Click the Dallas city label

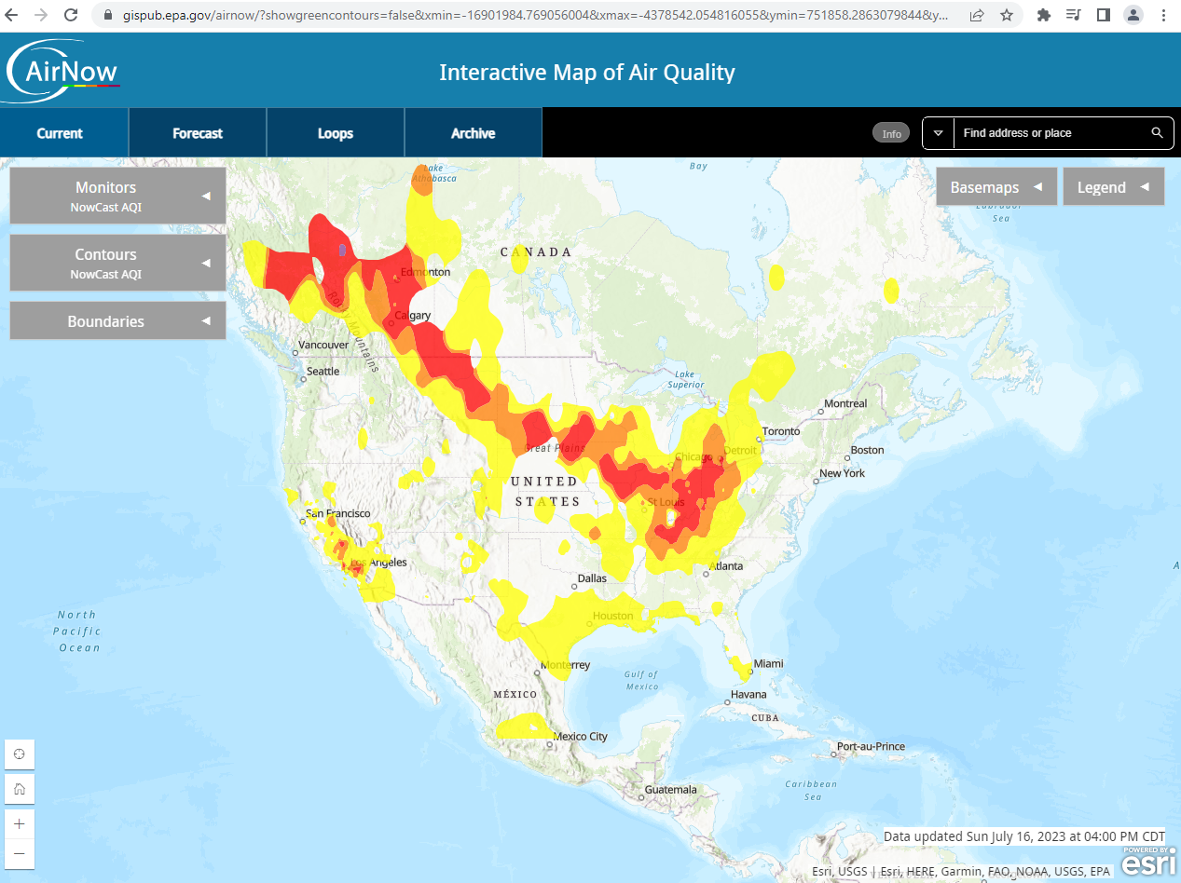(x=592, y=578)
